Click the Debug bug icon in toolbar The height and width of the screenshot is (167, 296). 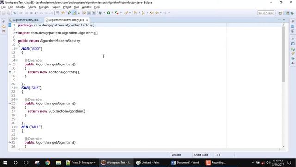[100, 13]
